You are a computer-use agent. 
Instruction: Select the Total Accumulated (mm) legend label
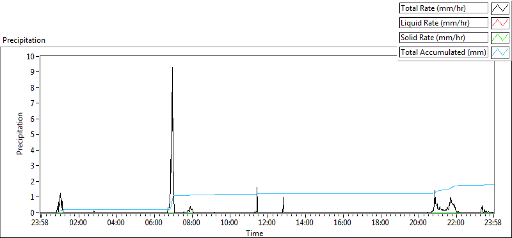(x=444, y=52)
